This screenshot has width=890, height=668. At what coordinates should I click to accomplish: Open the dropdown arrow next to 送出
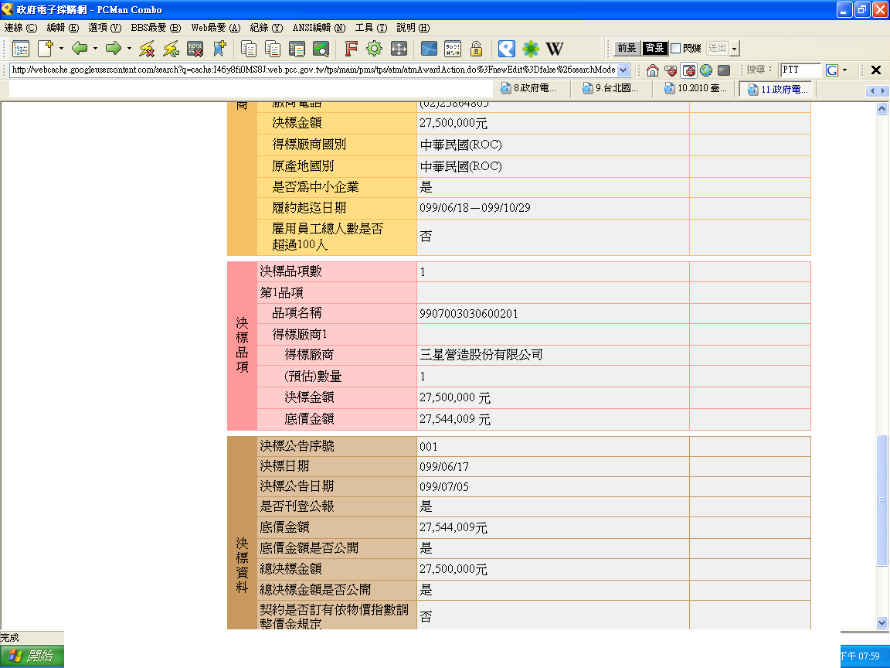point(734,49)
